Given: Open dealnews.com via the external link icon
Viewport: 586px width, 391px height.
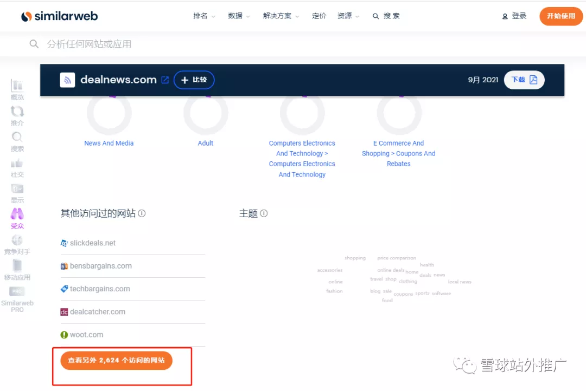Looking at the screenshot, I should click(x=165, y=79).
